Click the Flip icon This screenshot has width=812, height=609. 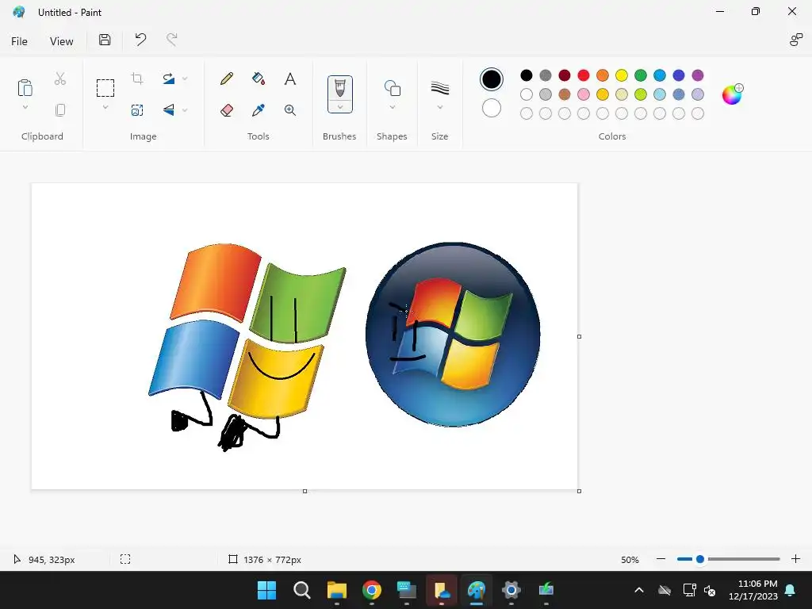click(168, 109)
